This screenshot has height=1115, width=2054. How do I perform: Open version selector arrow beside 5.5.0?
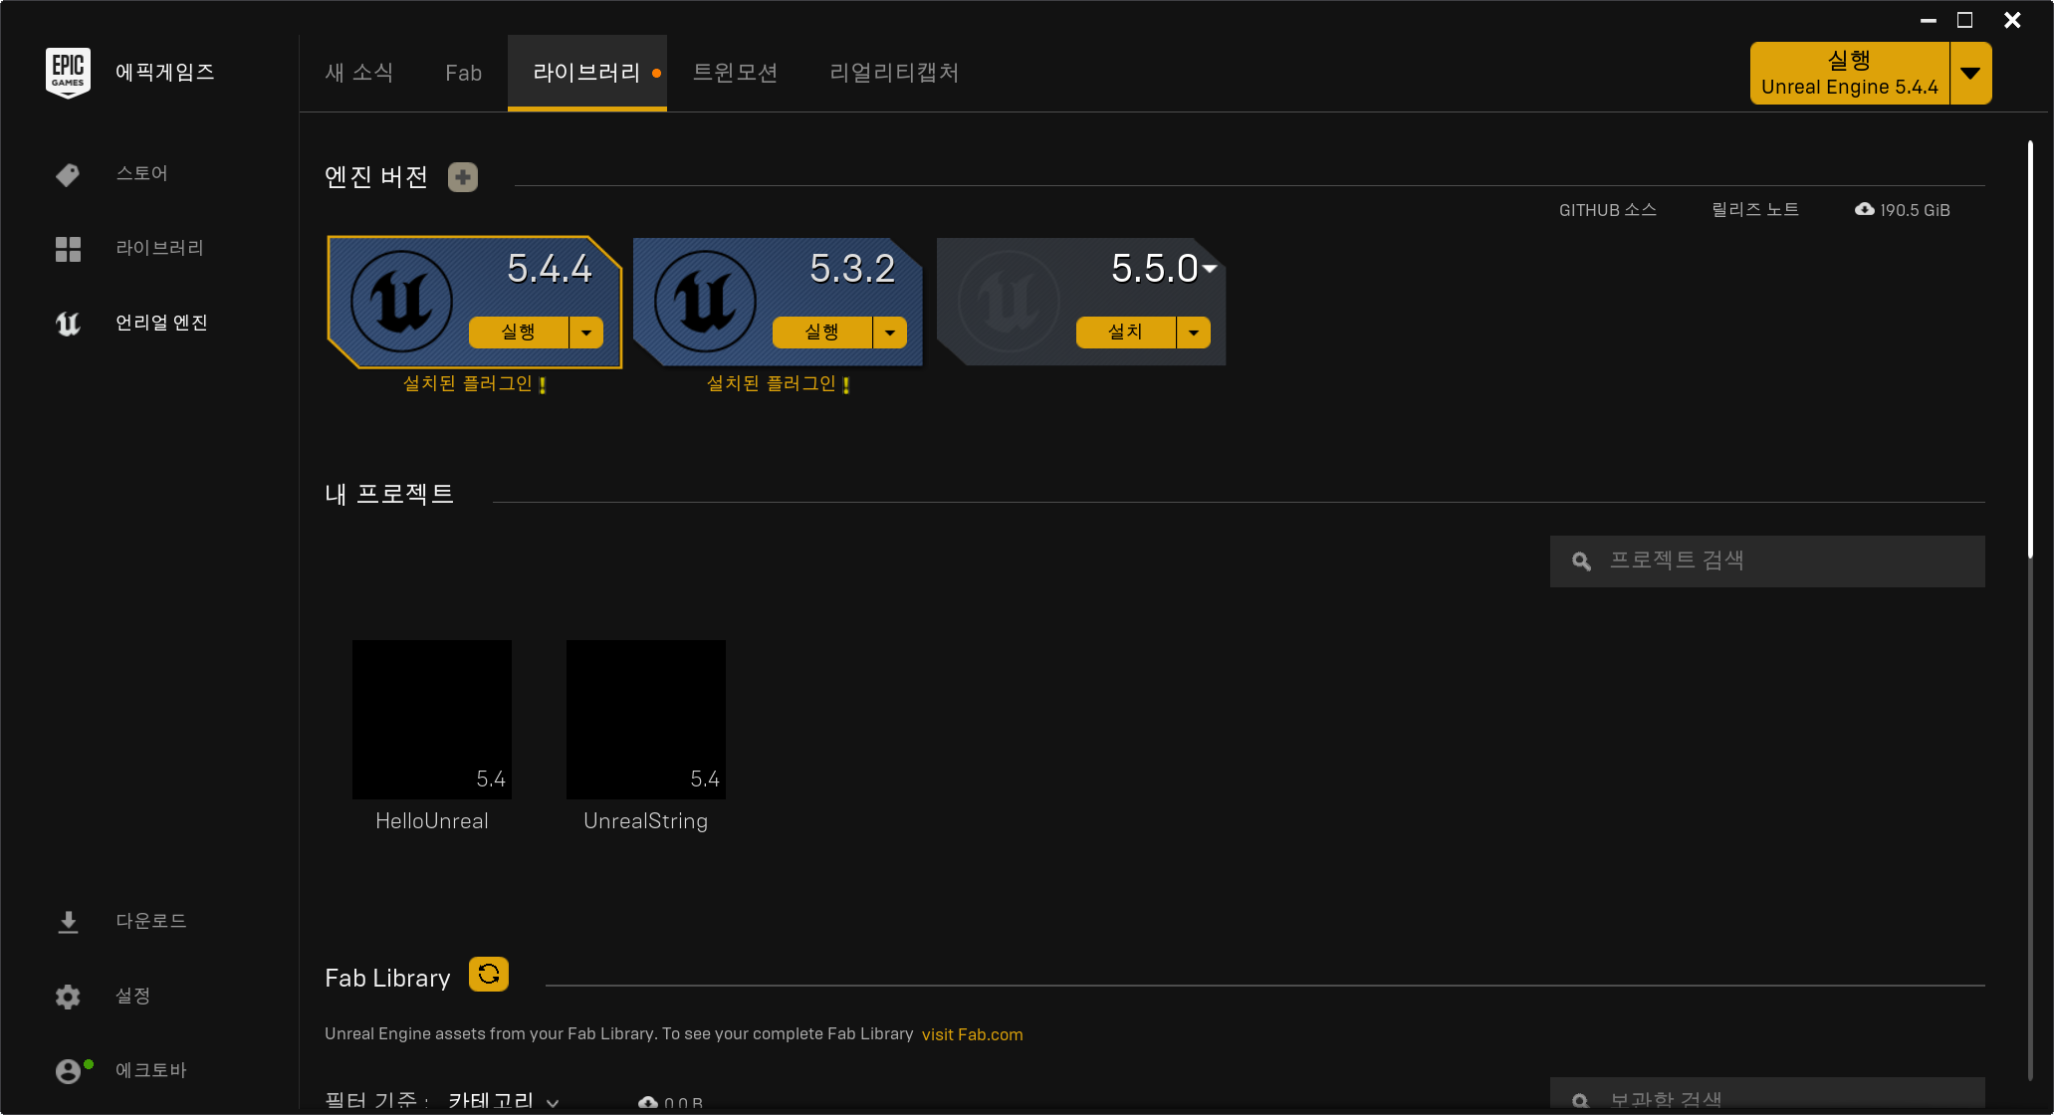1210,268
